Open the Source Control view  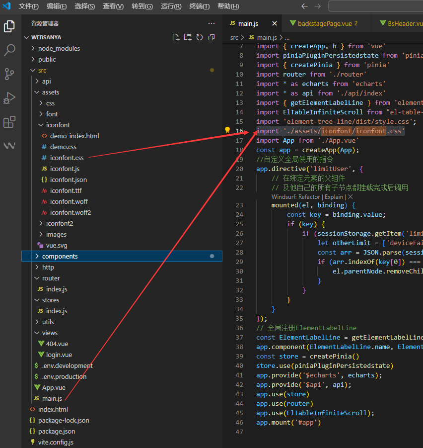coord(9,74)
